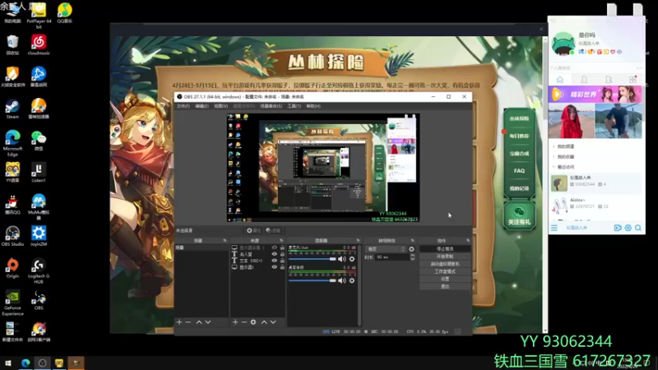Open OBS 帮助(H) menu
The width and height of the screenshot is (658, 370).
[313, 106]
